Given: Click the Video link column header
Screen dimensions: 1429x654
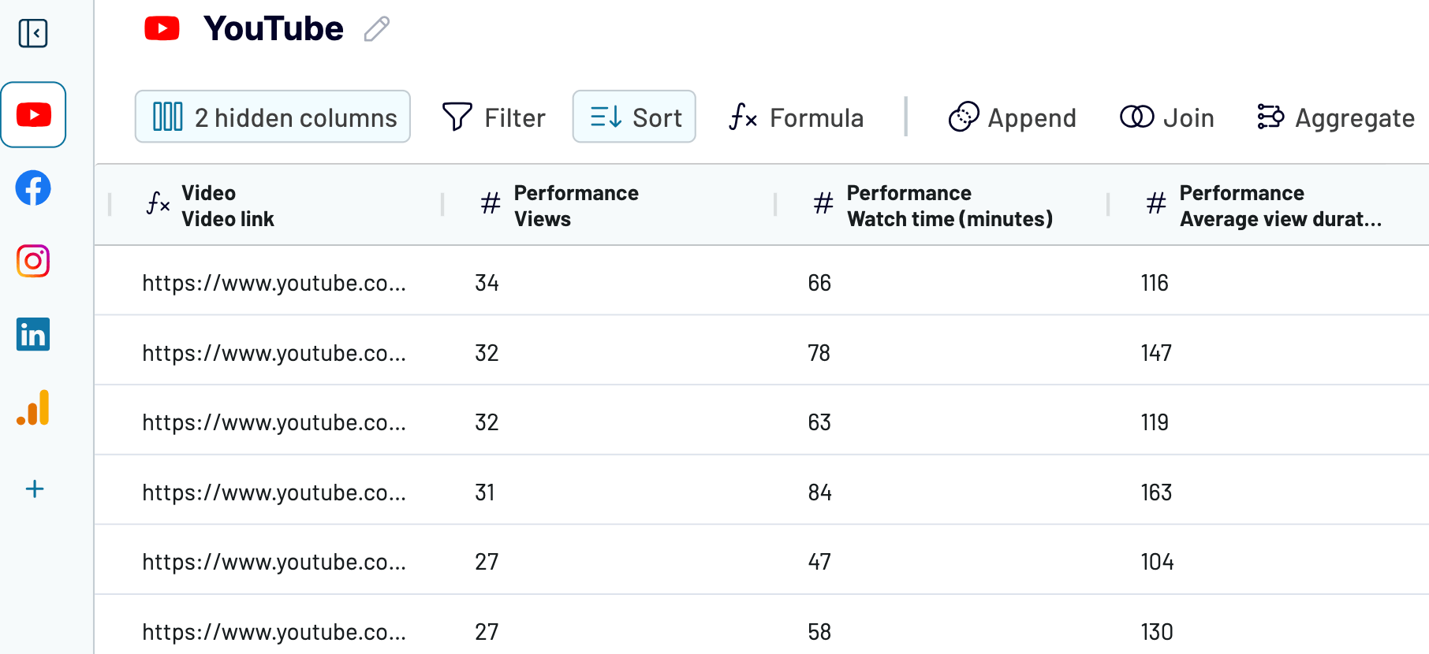Looking at the screenshot, I should click(277, 206).
